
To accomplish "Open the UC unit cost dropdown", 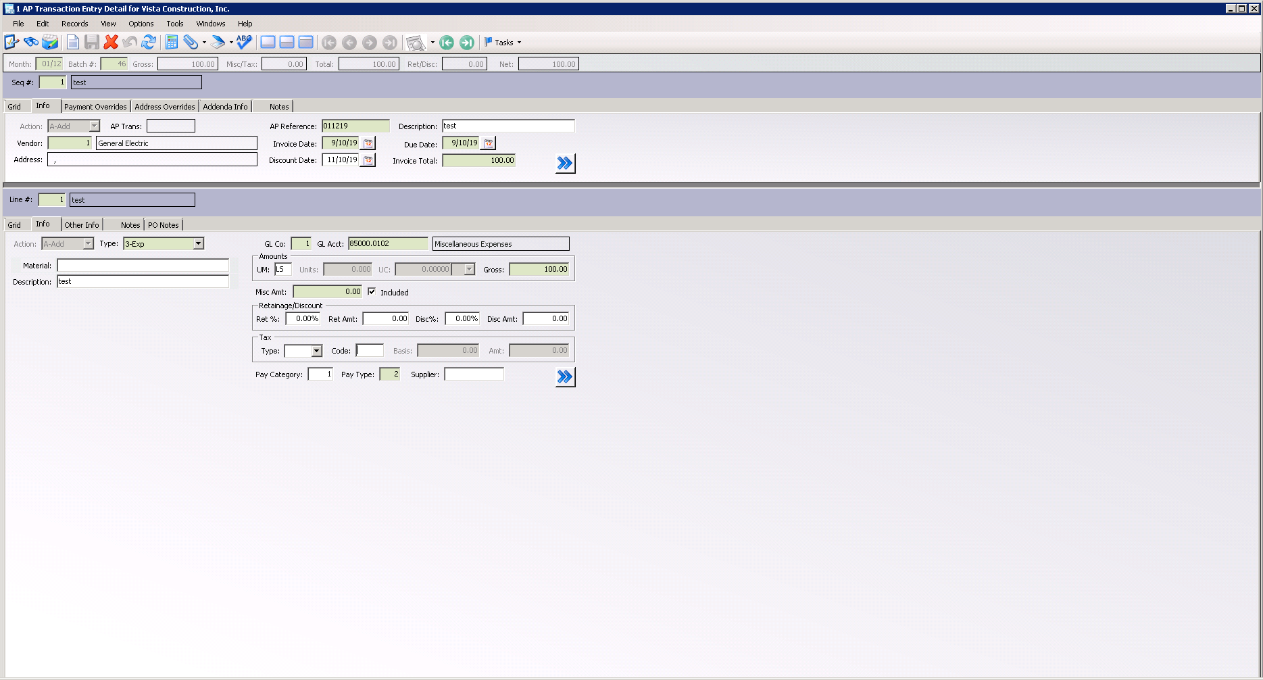I will 469,270.
